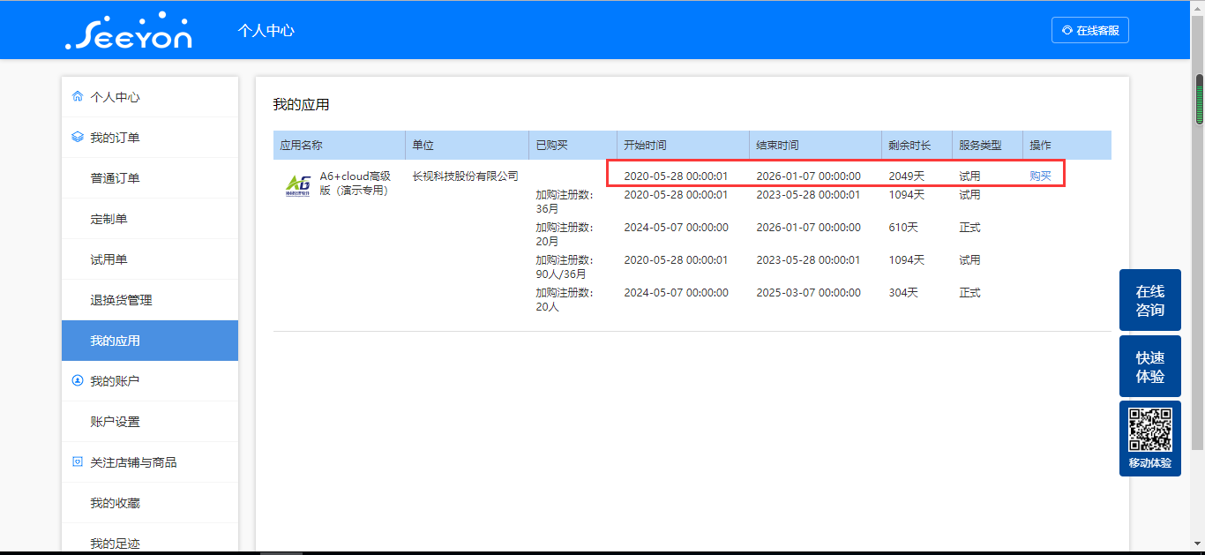Select 账户设置 in the sidebar
1205x555 pixels.
point(150,422)
